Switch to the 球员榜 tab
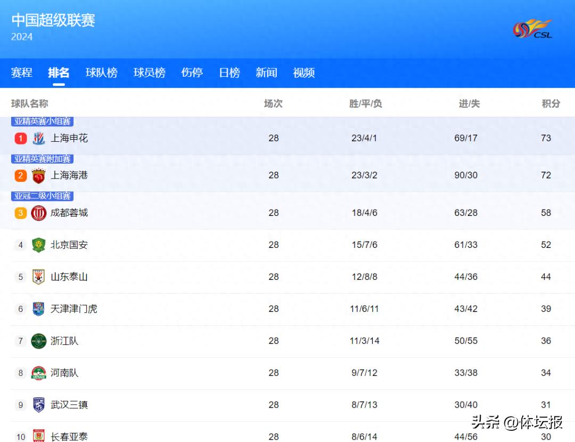This screenshot has width=575, height=442. point(149,73)
